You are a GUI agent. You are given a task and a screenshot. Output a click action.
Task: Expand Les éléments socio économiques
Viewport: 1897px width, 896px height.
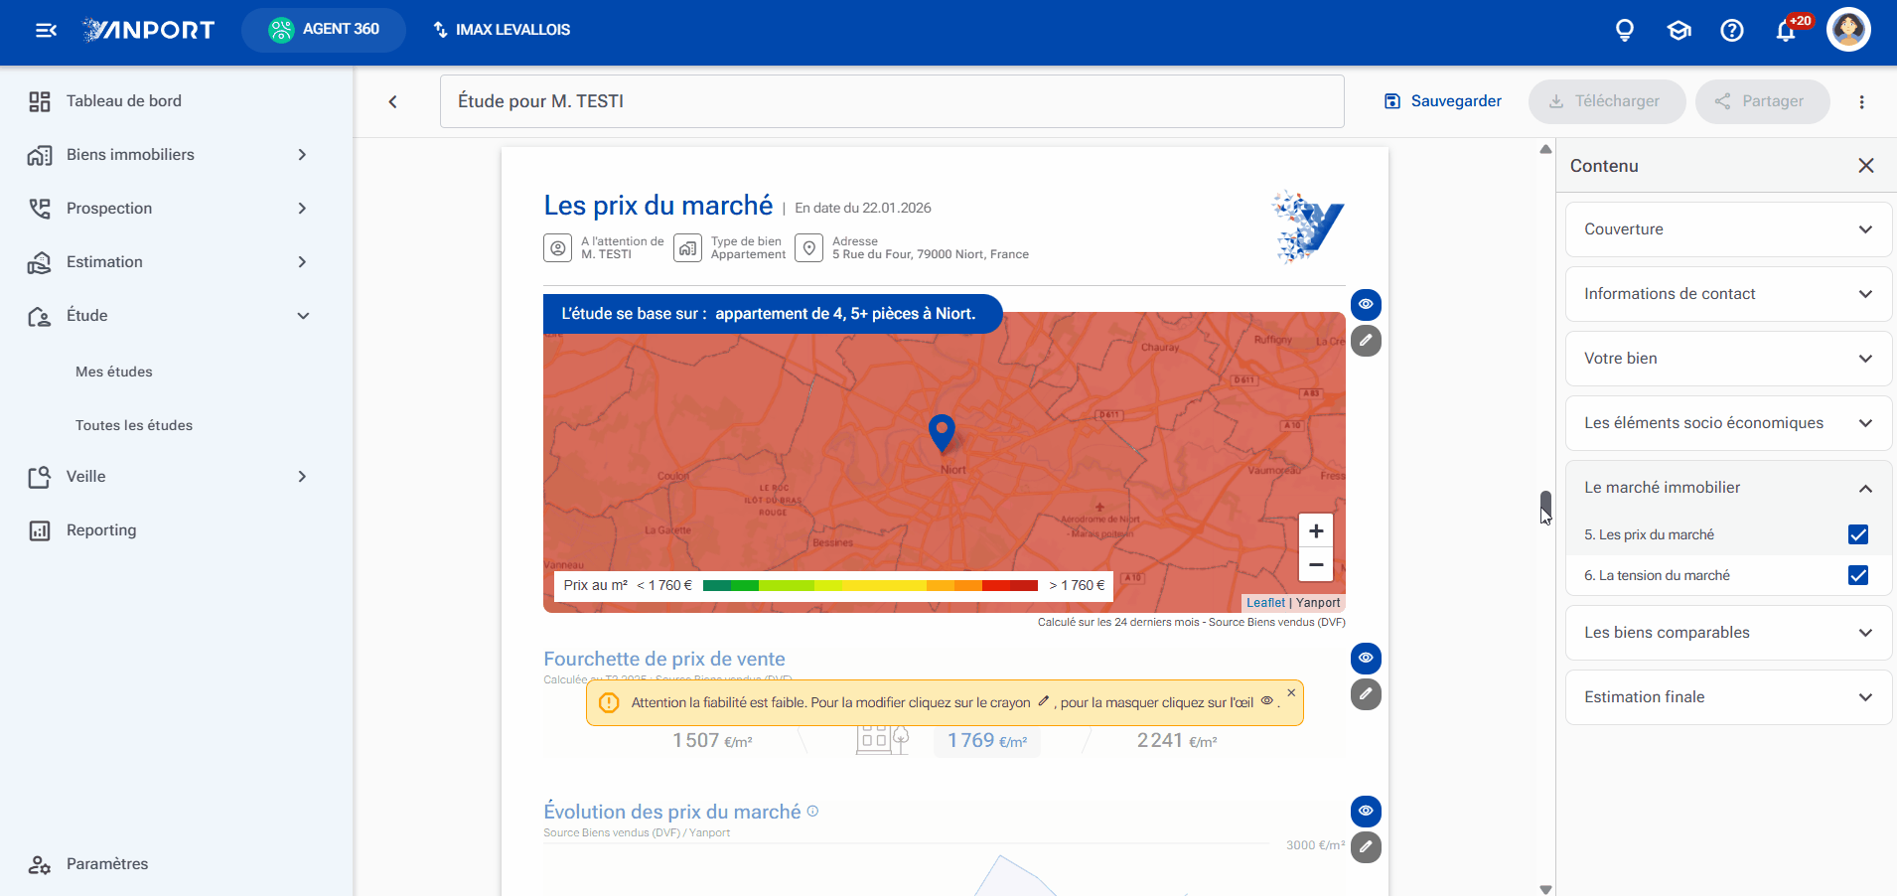click(x=1728, y=423)
